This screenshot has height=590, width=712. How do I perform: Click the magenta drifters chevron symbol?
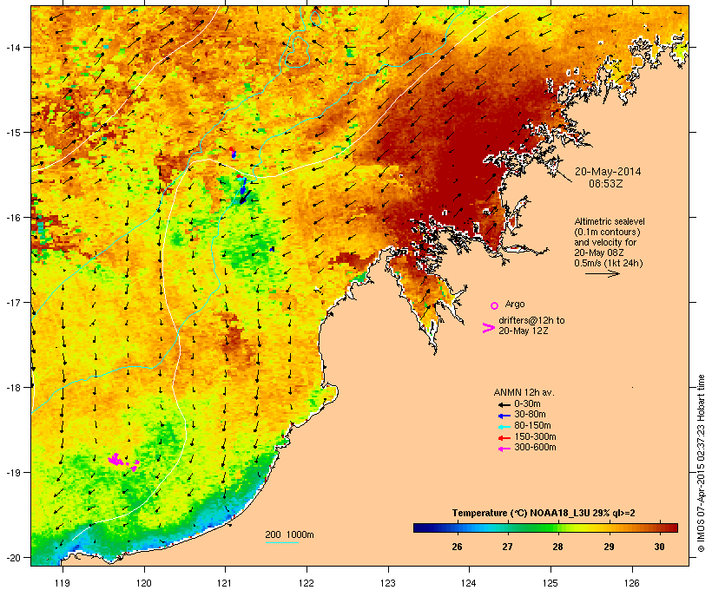(488, 328)
